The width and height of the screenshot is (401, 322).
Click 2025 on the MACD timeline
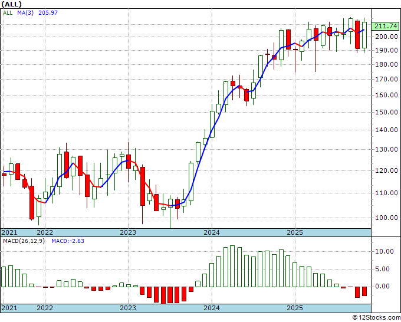click(295, 308)
